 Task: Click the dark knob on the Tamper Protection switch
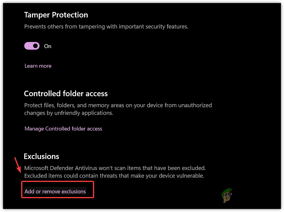(36, 46)
